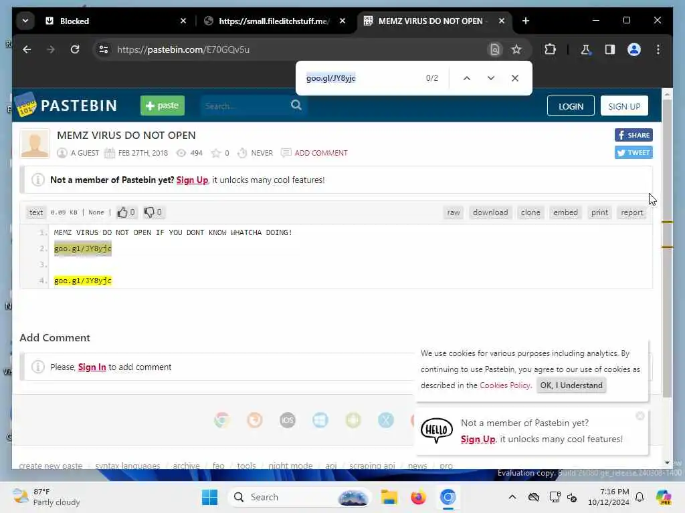The image size is (685, 513).
Task: Click the taskbar Search box
Action: (x=299, y=497)
